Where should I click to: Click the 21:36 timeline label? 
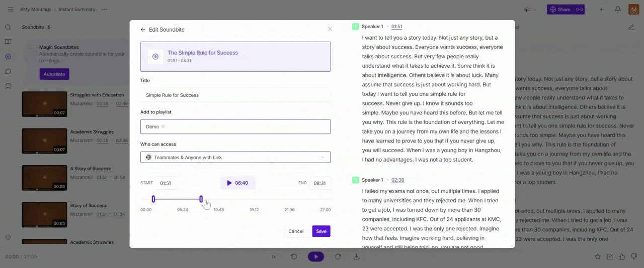pos(289,209)
